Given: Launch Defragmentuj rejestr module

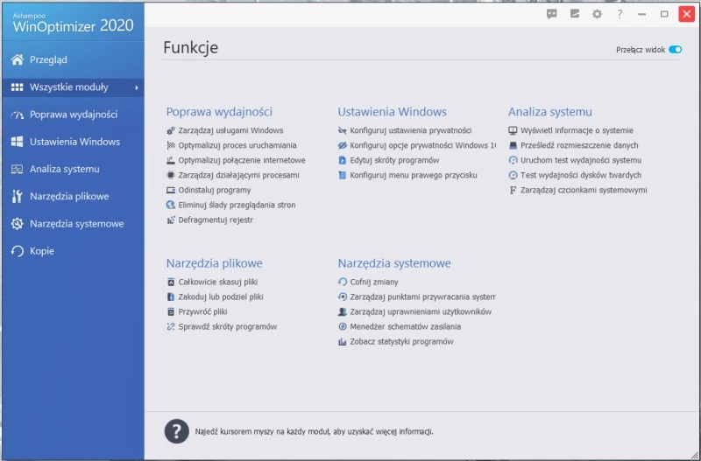Looking at the screenshot, I should coord(216,220).
